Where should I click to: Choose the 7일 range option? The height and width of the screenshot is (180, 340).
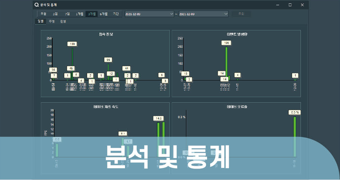pos(68,14)
